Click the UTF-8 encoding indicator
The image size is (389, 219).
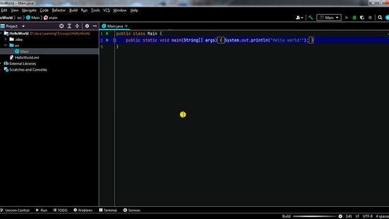[367, 217]
